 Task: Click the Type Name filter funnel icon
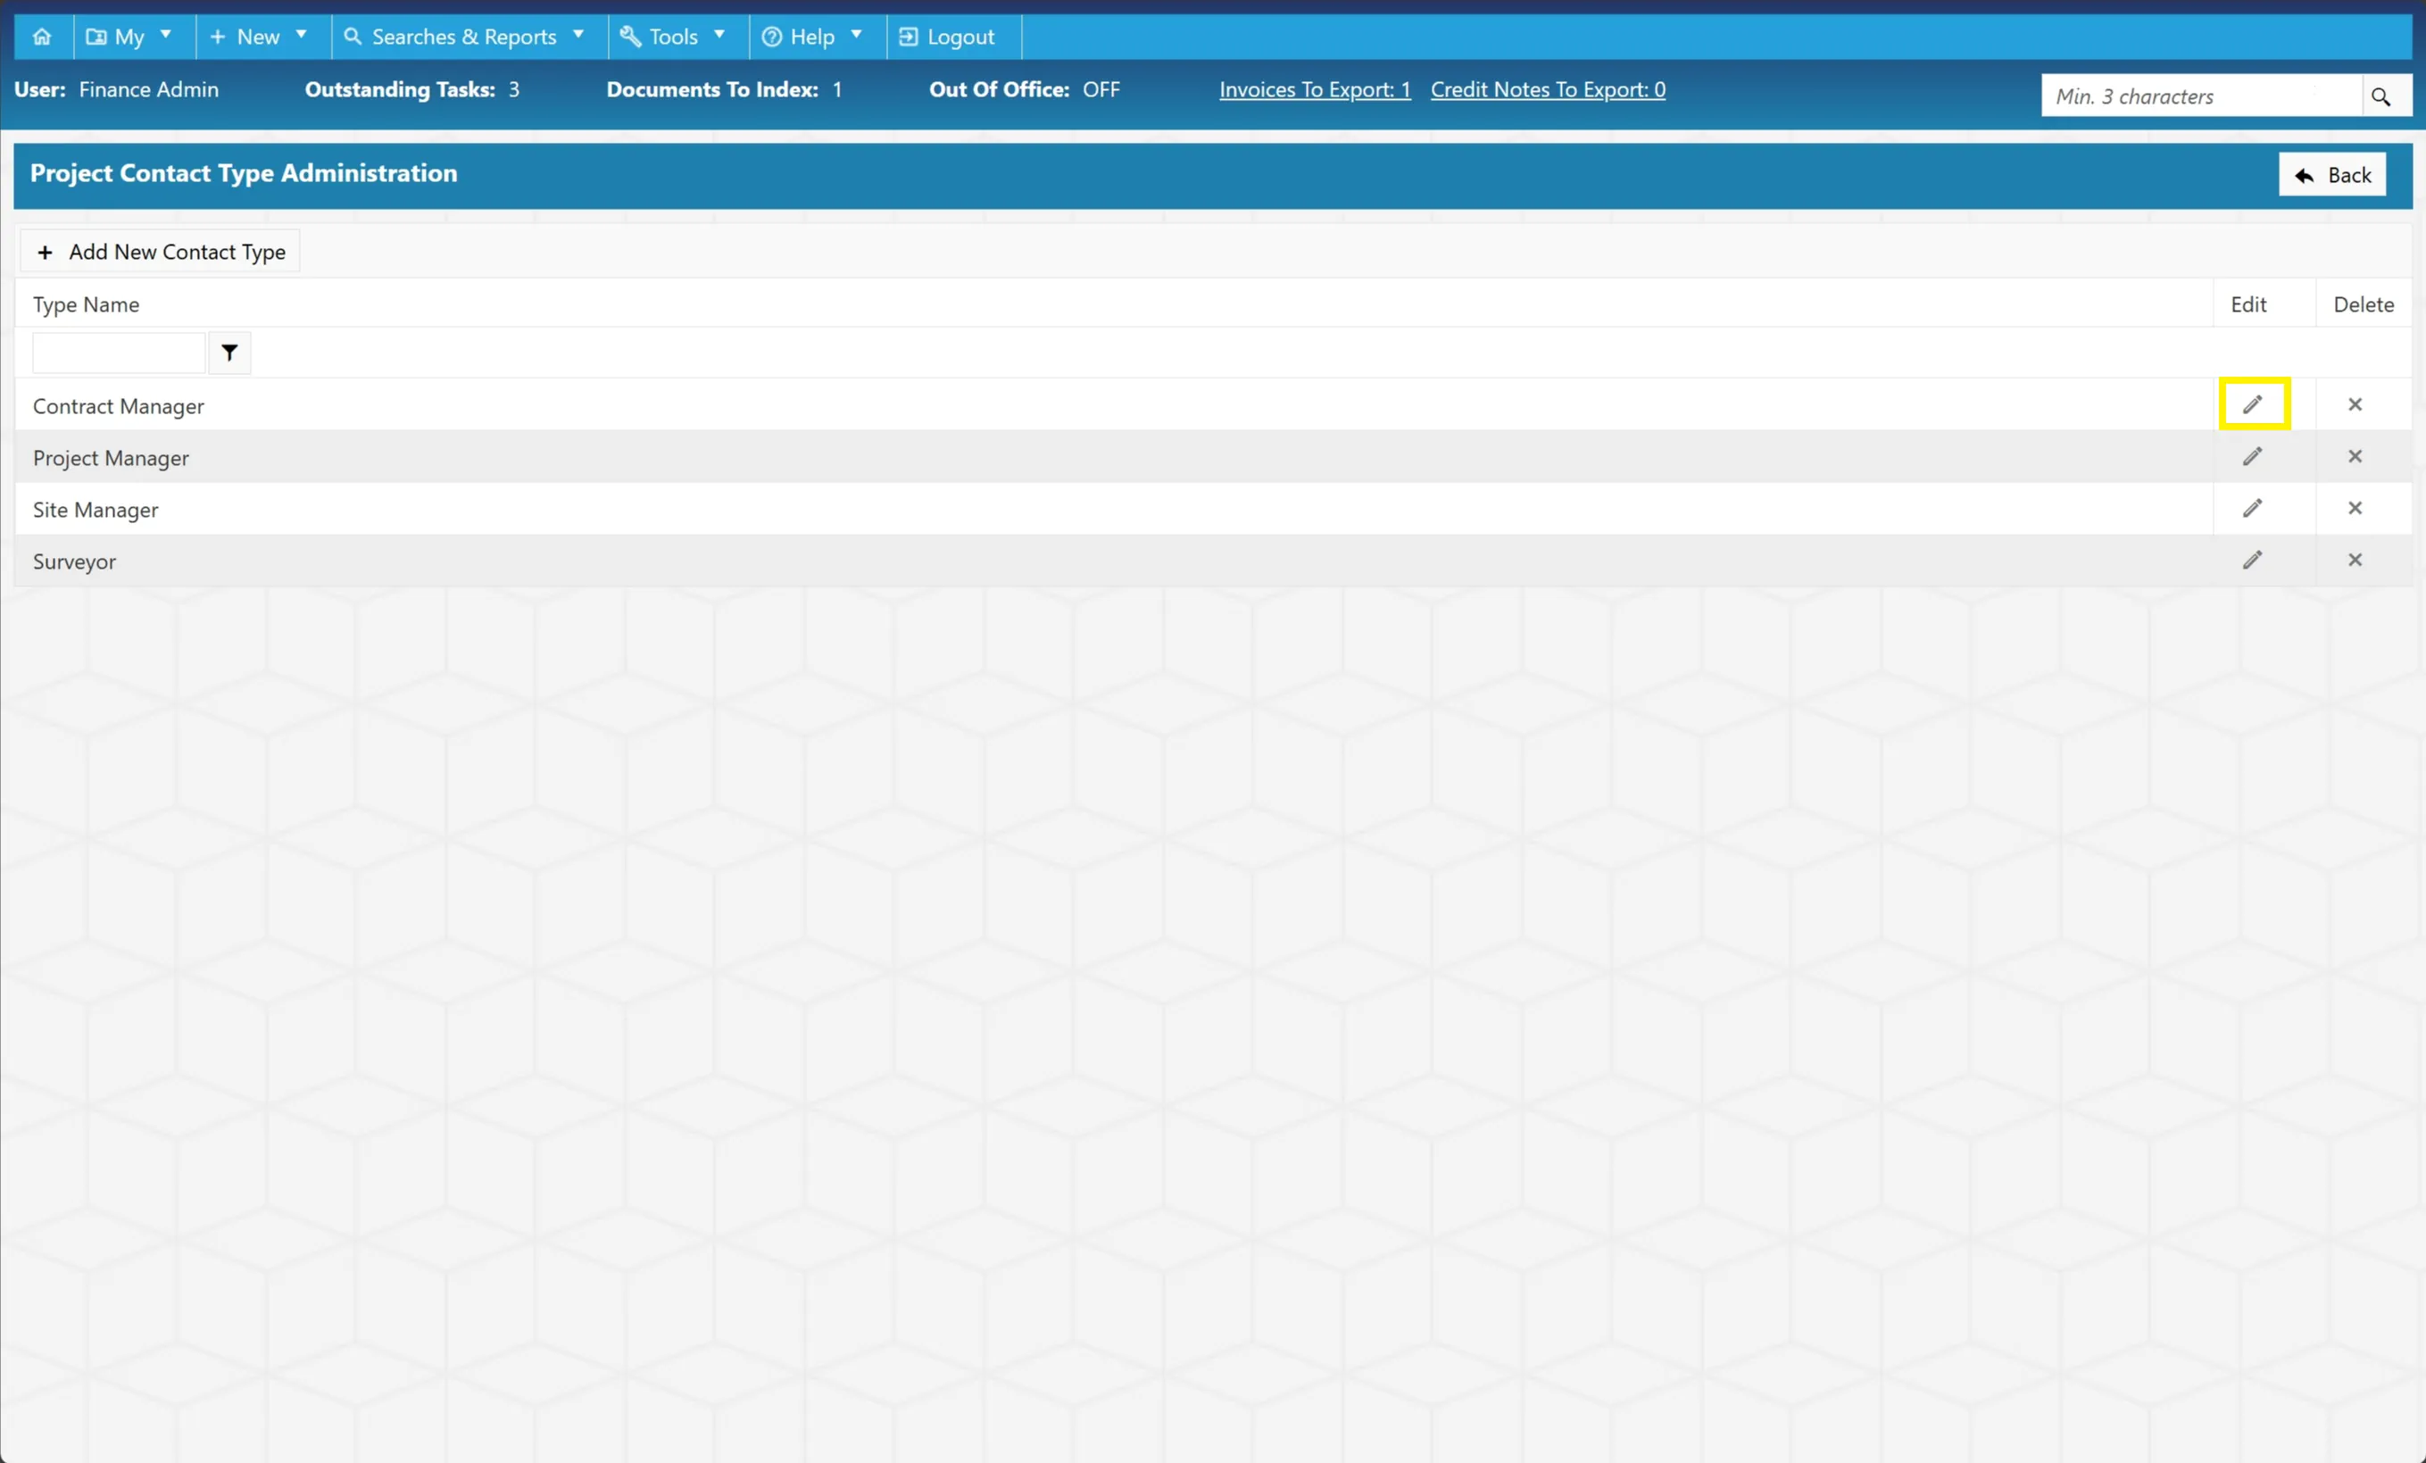[229, 353]
